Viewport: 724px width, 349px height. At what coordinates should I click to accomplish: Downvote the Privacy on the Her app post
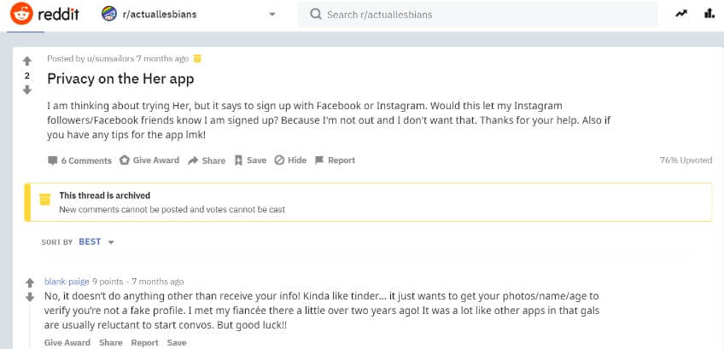click(27, 90)
